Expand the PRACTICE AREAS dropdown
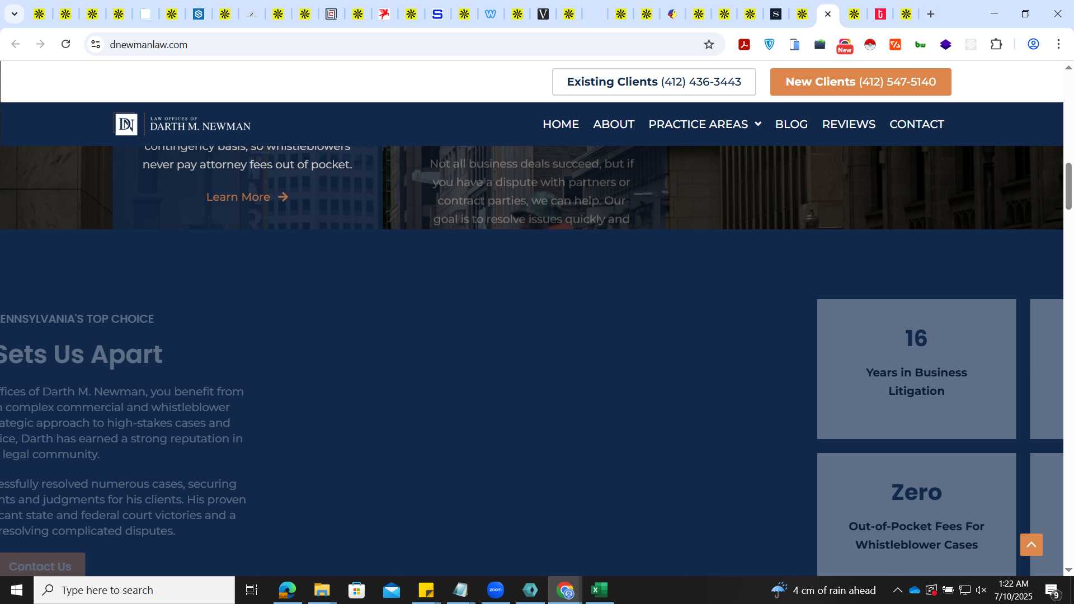This screenshot has width=1074, height=604. [705, 124]
